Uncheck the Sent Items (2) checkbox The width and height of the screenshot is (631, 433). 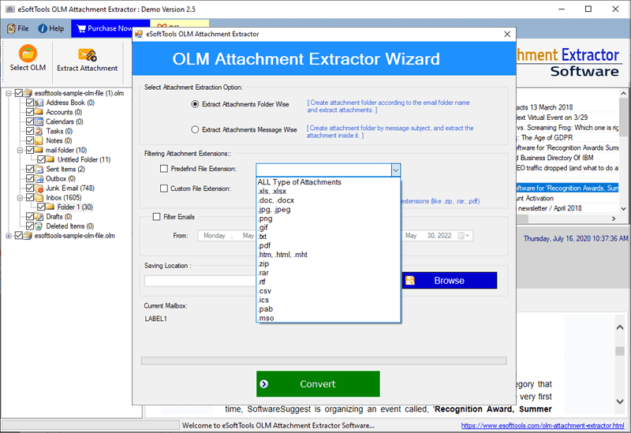30,169
